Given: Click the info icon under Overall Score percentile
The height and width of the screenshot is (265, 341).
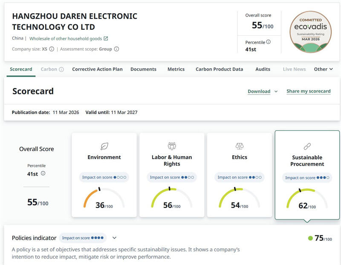Looking at the screenshot, I should 43,173.
